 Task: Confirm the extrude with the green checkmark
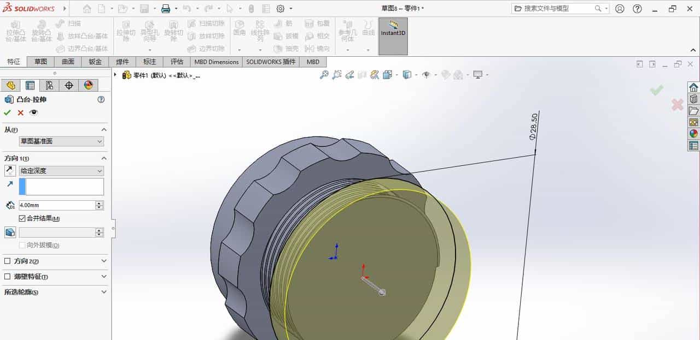tap(7, 112)
